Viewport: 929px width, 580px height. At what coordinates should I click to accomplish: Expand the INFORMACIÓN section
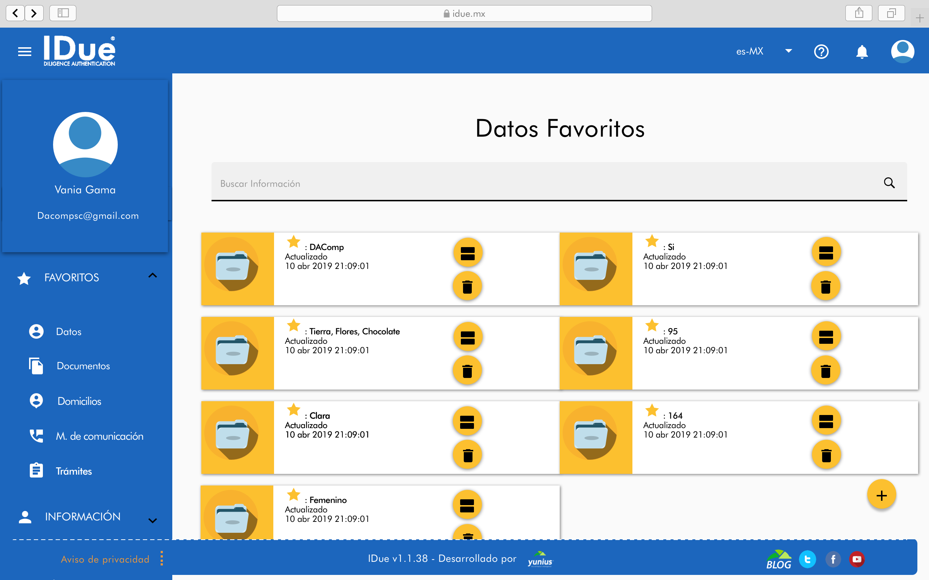pyautogui.click(x=153, y=520)
